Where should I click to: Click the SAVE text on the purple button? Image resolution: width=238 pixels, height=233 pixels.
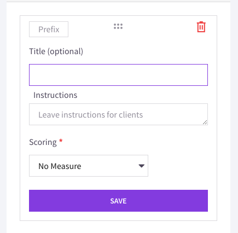pyautogui.click(x=118, y=201)
